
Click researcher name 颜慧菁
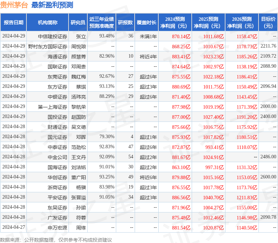(x=79, y=57)
